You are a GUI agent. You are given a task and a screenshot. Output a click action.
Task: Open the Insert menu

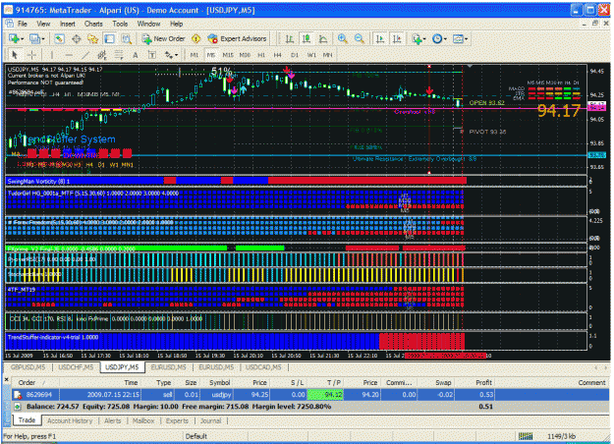tap(68, 24)
